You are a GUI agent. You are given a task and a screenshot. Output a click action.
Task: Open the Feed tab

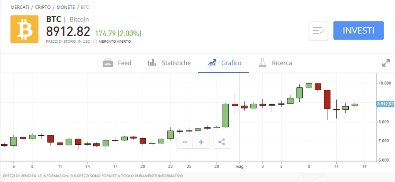click(x=117, y=63)
